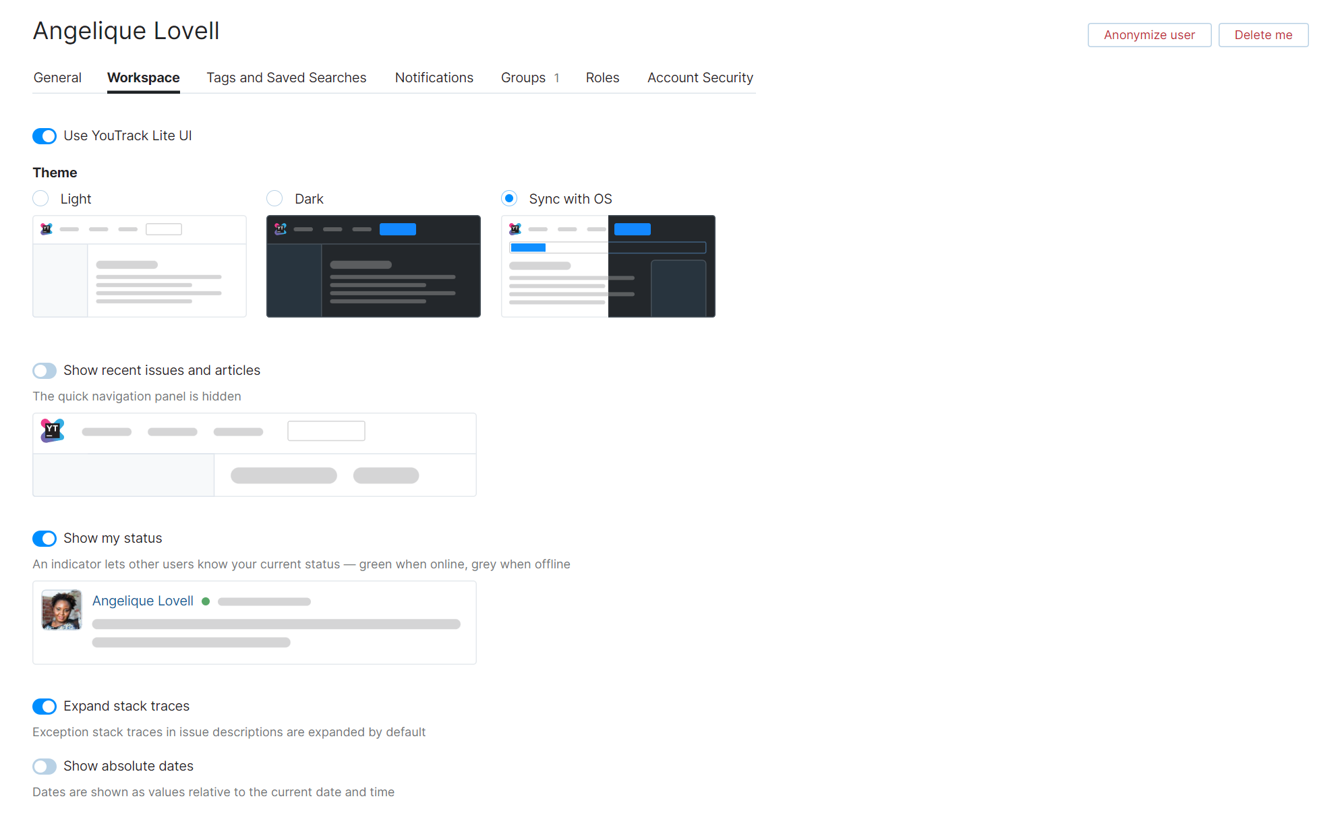Select the Light theme radio button
This screenshot has width=1340, height=836.
(x=40, y=198)
